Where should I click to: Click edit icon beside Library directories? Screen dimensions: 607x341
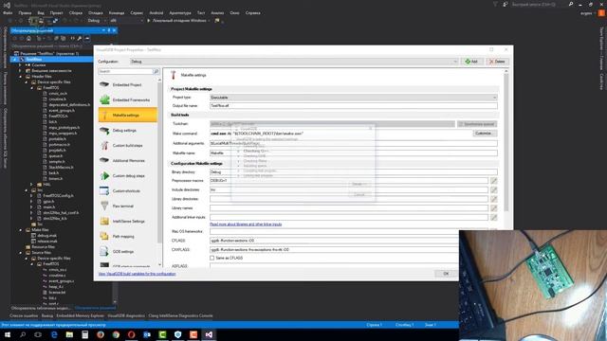(493, 199)
